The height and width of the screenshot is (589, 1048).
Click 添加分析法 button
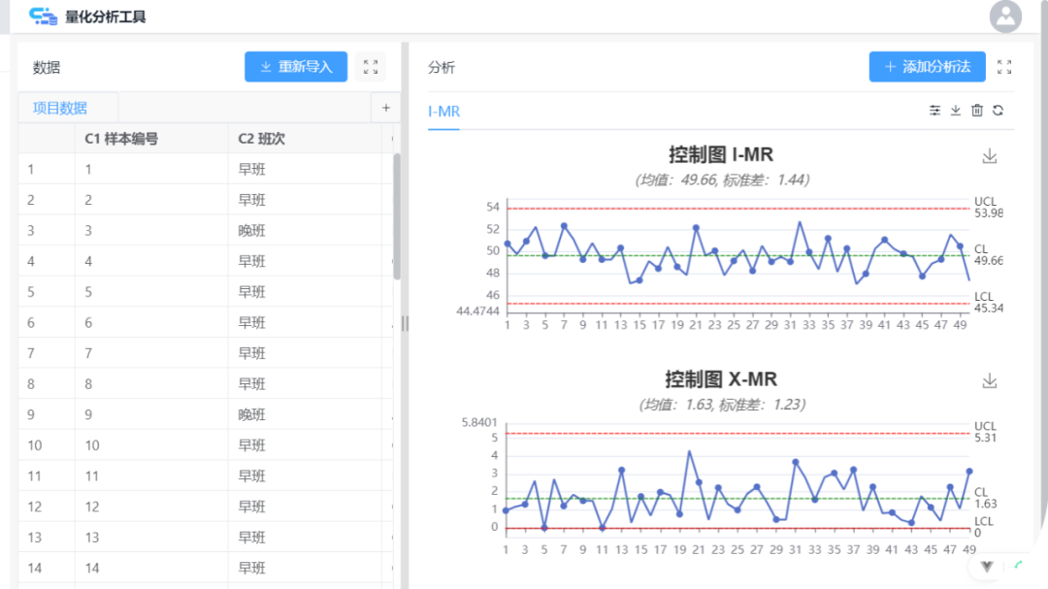pos(927,67)
